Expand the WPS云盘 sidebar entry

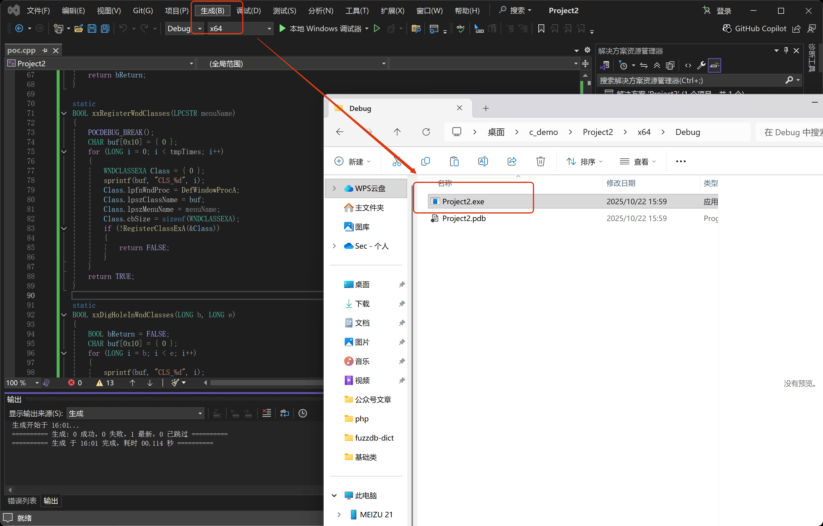point(334,188)
